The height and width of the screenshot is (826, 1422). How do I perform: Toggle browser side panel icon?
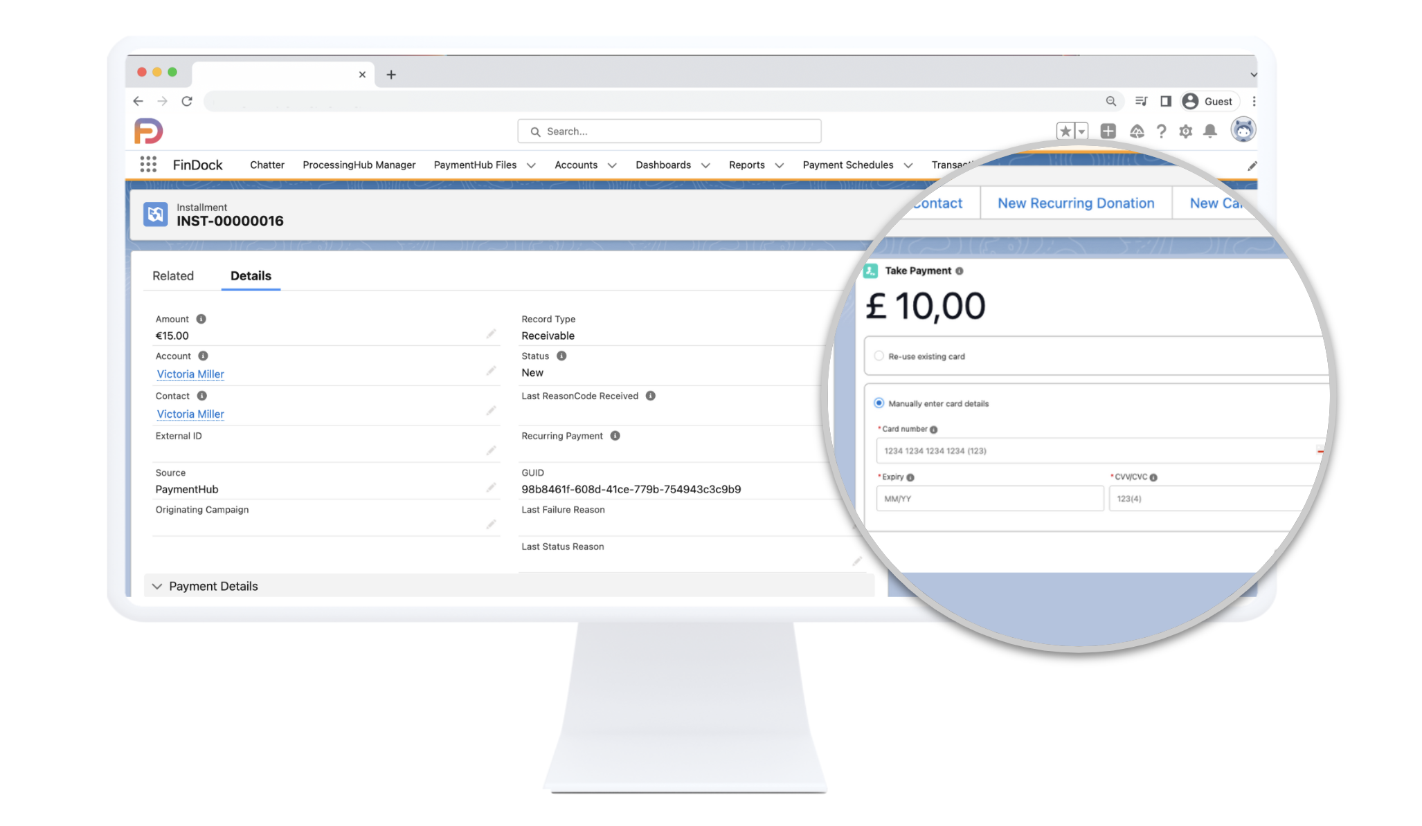1166,101
